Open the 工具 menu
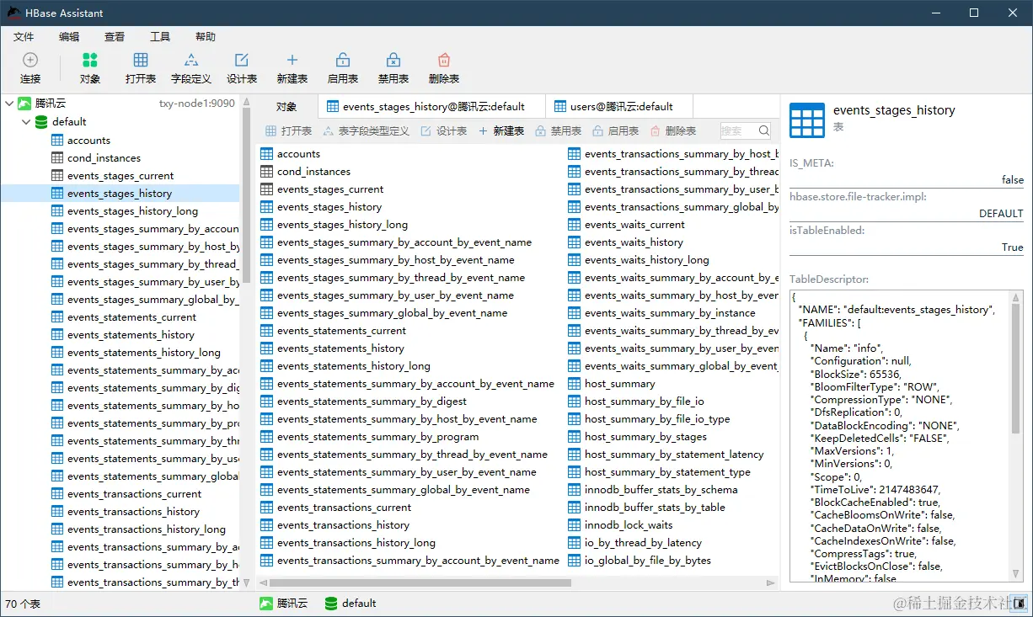 tap(160, 37)
